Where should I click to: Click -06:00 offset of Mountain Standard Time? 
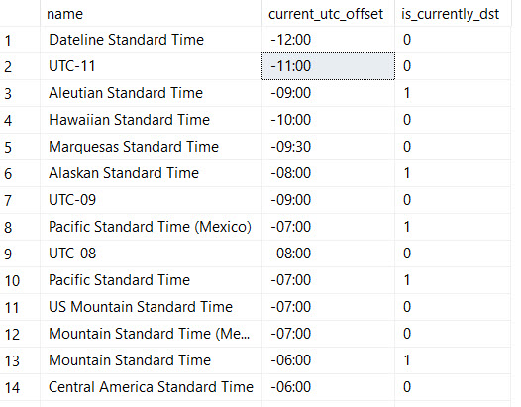point(328,360)
